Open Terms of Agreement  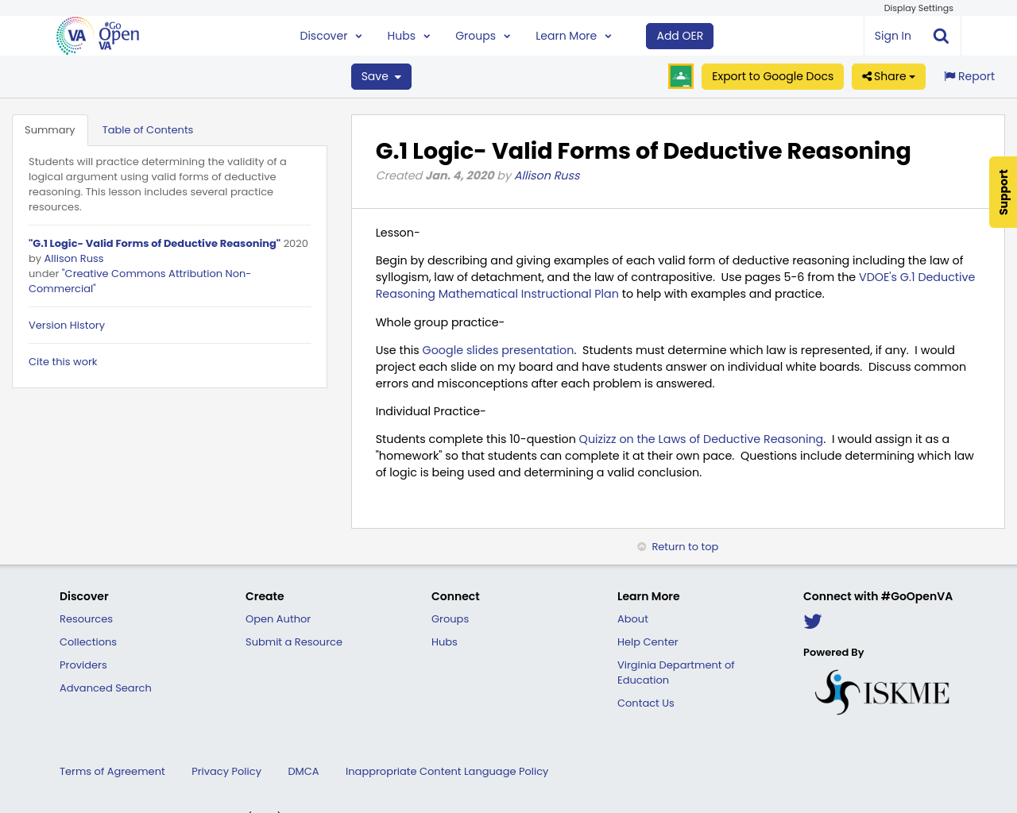(112, 772)
